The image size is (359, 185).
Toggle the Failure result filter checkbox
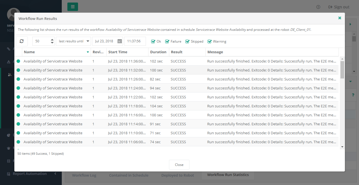[x=167, y=41]
